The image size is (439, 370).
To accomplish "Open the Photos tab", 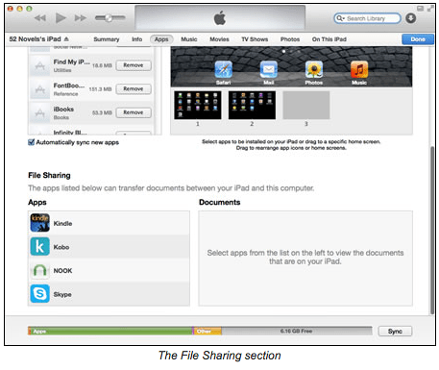I will pos(290,39).
